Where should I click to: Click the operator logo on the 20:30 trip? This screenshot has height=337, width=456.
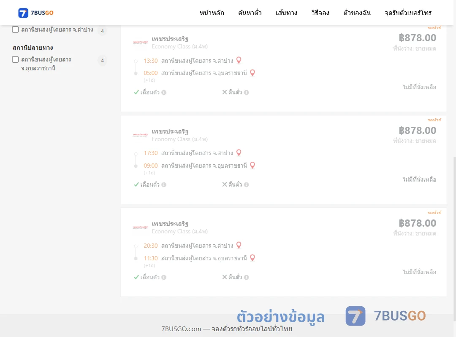point(140,227)
